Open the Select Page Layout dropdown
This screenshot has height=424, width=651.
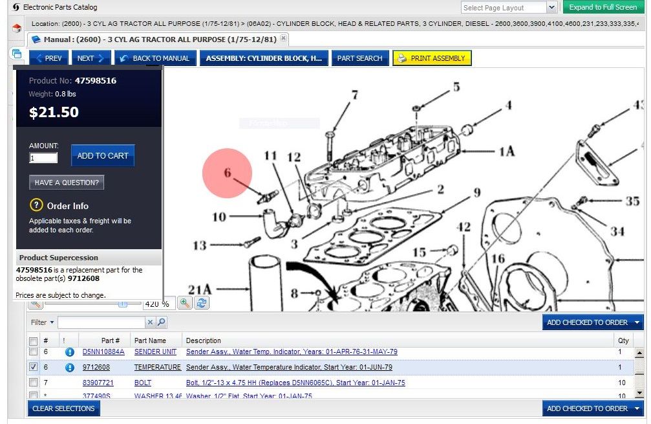[x=551, y=8]
